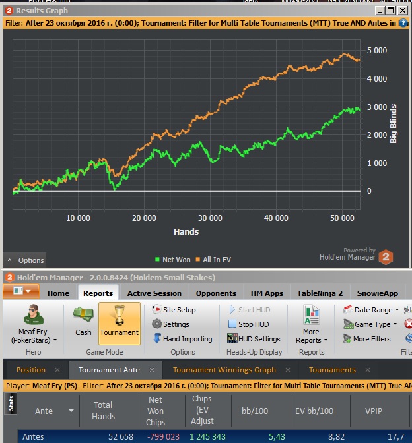Close the Tournaments report tab

[368, 370]
